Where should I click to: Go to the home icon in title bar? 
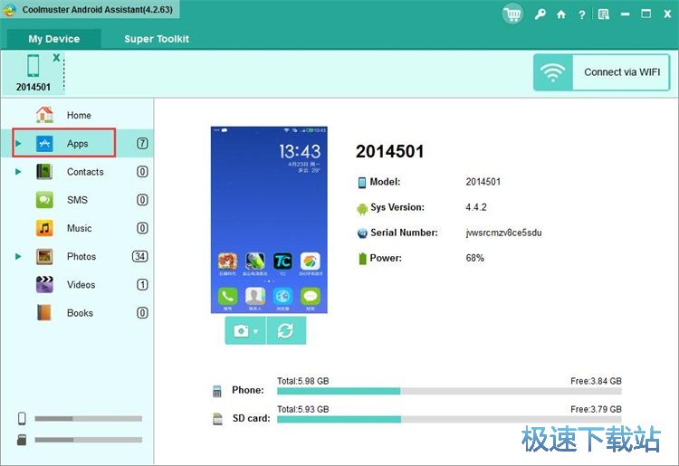coord(561,14)
